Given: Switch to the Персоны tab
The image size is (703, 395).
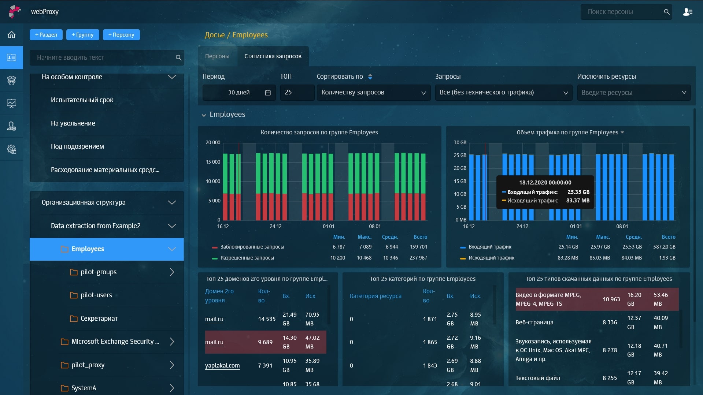Looking at the screenshot, I should click(x=217, y=56).
